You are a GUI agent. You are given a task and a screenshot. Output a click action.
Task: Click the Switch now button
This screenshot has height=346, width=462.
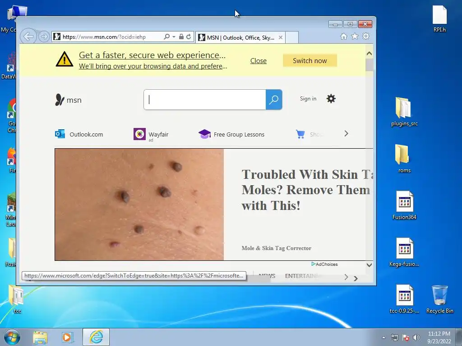pos(310,61)
